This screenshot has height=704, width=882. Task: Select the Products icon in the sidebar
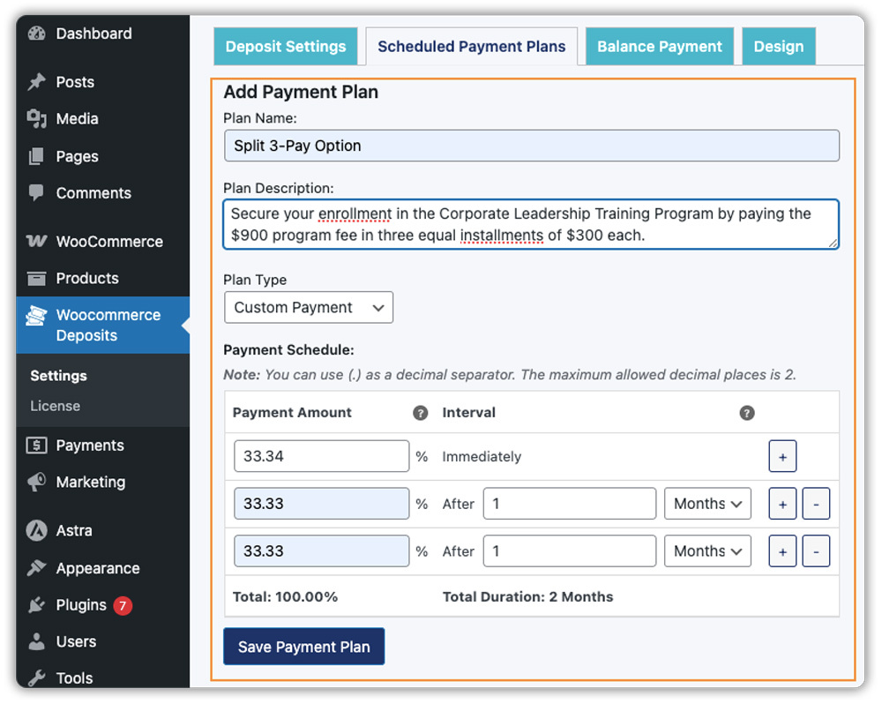coord(37,278)
